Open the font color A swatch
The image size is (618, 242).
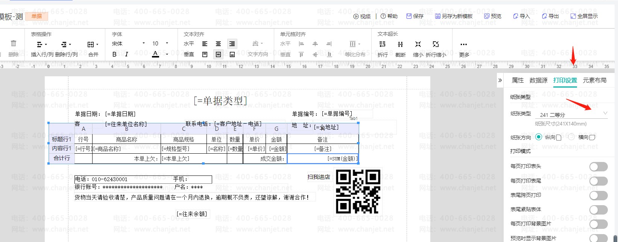155,54
